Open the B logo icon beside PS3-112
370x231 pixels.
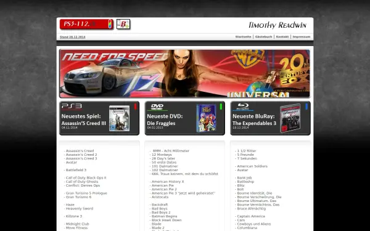[x=123, y=24]
